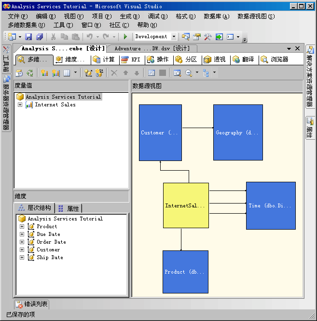Click the New Linked Object icon
This screenshot has width=317, height=321.
click(99, 73)
